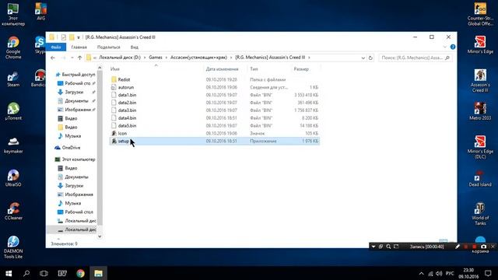
Task: Open the recent locations dropdown arrow
Action: (x=72, y=58)
